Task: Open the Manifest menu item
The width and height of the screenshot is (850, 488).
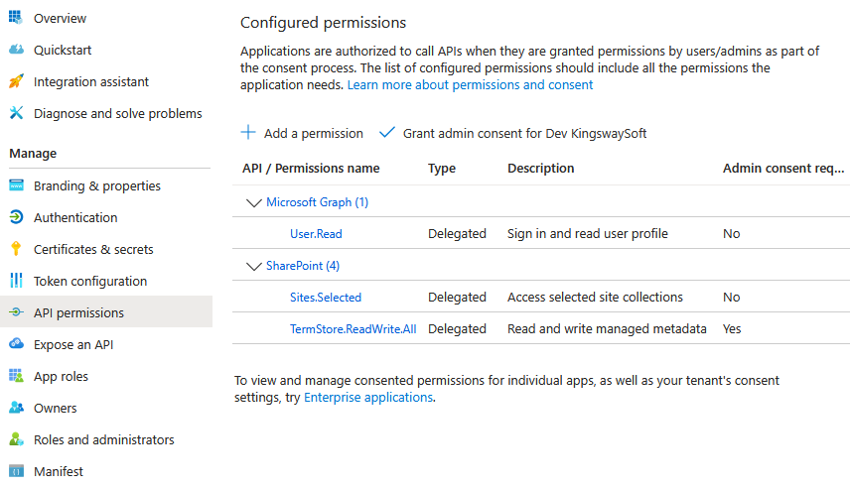Action: pos(59,471)
